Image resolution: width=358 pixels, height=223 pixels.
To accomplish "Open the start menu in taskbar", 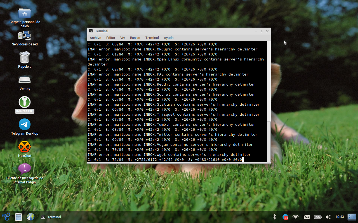I will [x=6, y=217].
